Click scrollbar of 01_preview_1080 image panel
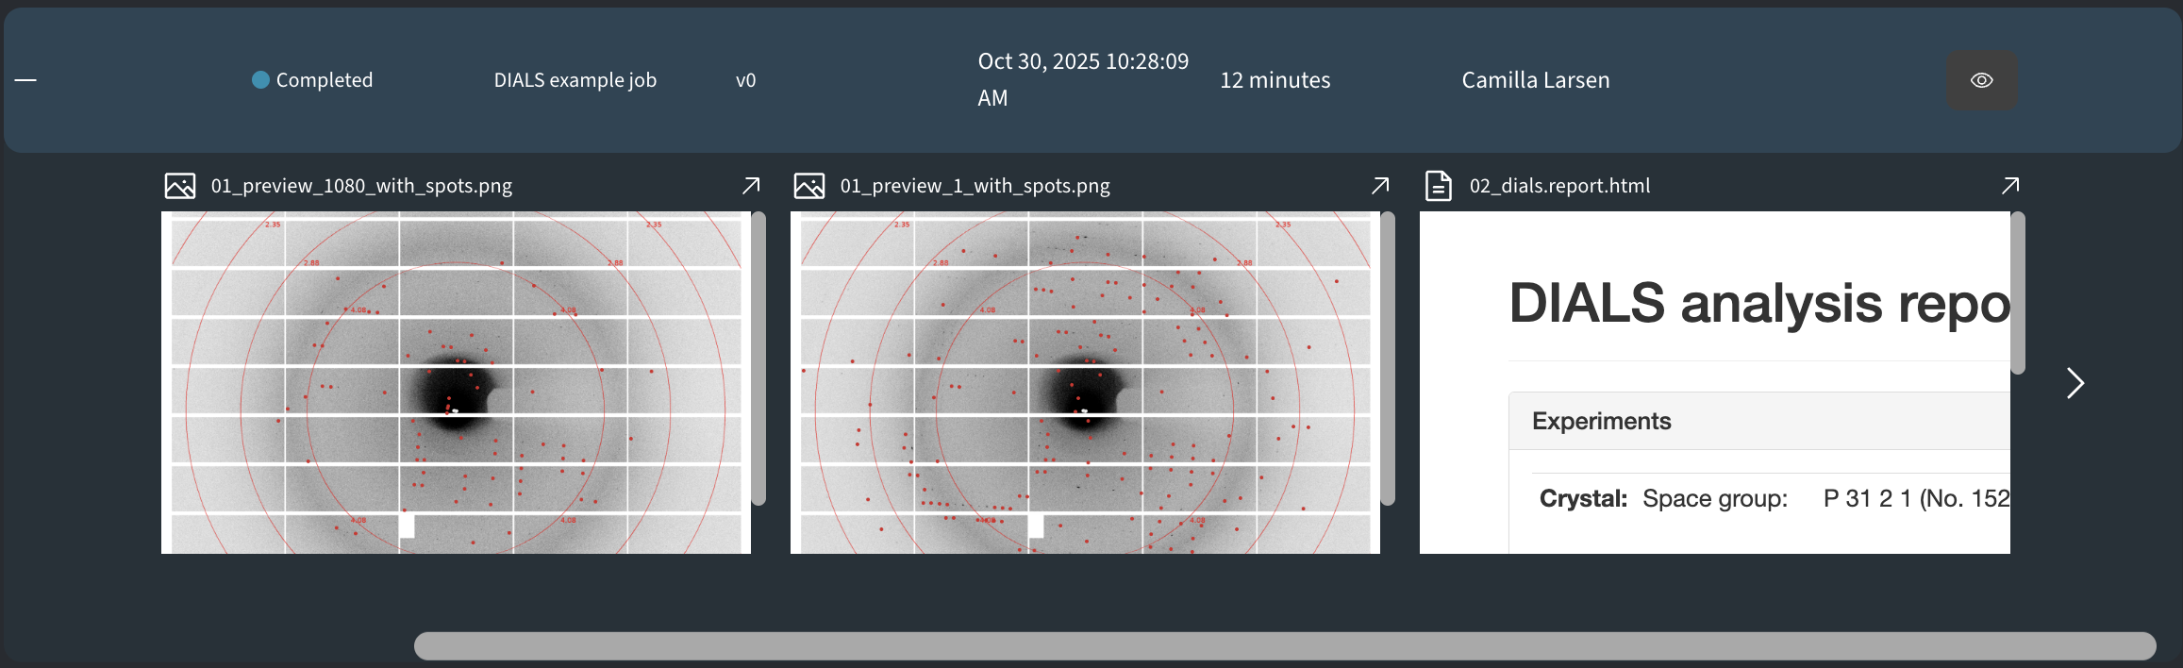This screenshot has height=668, width=2183. click(x=758, y=359)
